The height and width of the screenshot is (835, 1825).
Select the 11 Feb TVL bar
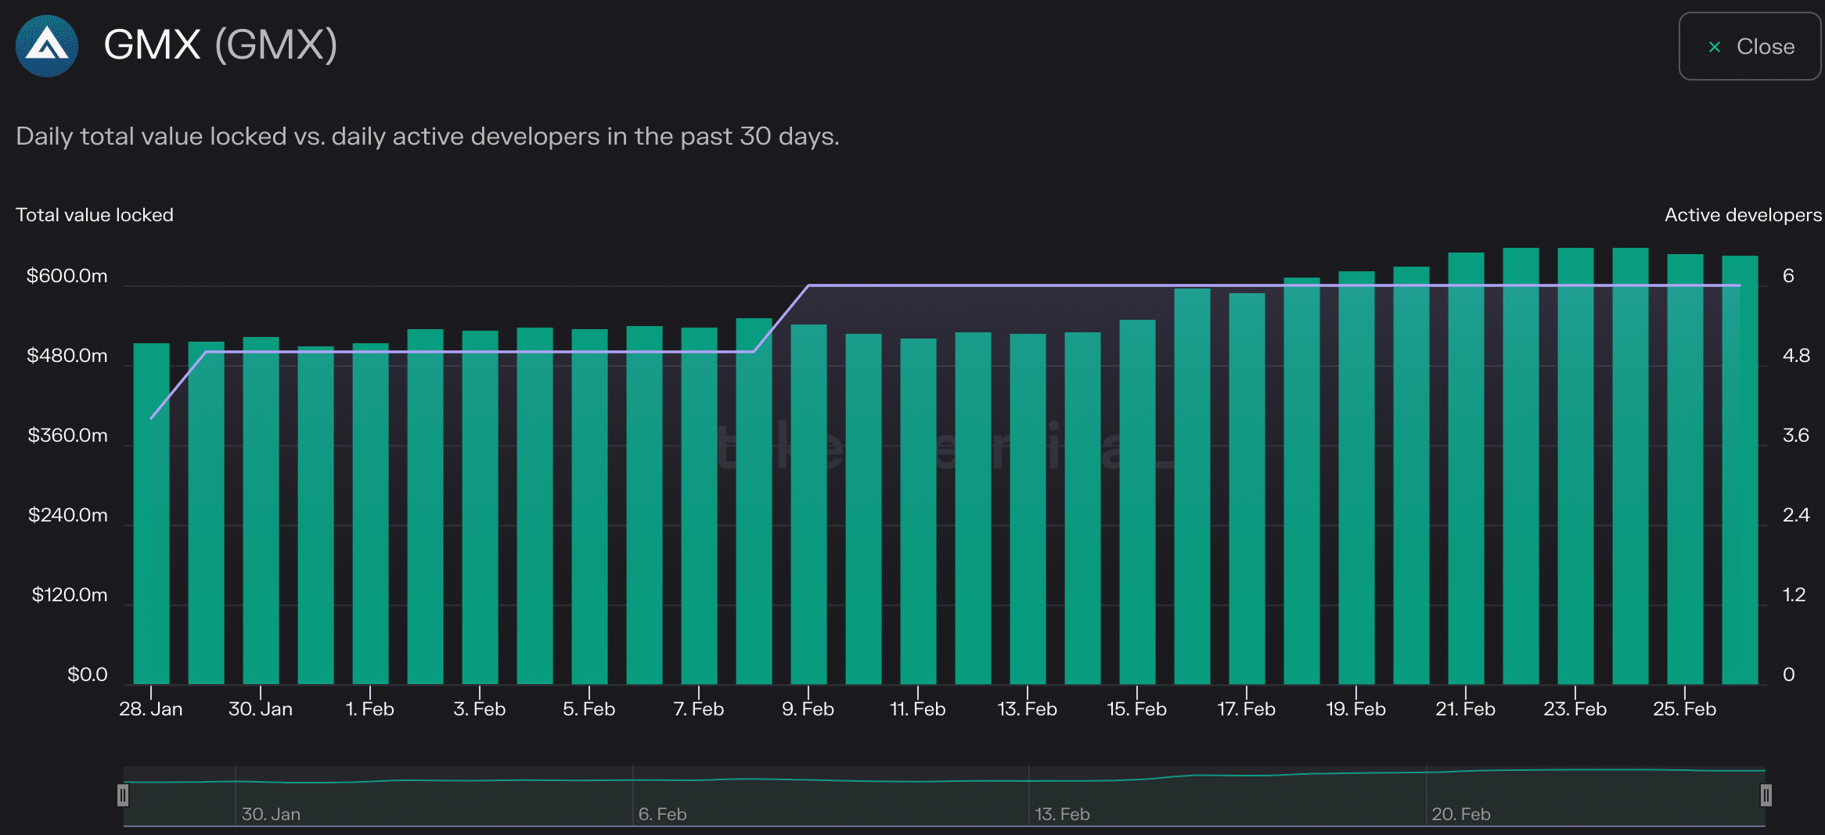pyautogui.click(x=918, y=511)
